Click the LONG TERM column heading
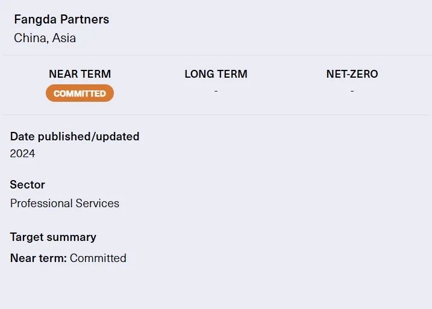The height and width of the screenshot is (309, 432). pos(216,74)
